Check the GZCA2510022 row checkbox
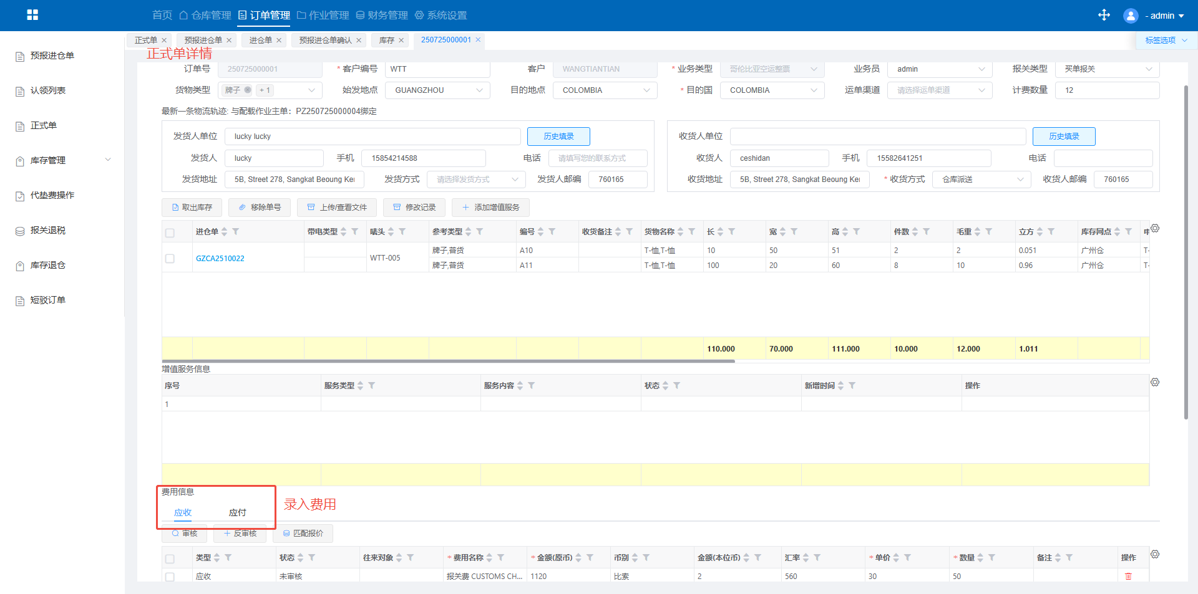This screenshot has height=594, width=1198. [x=170, y=258]
